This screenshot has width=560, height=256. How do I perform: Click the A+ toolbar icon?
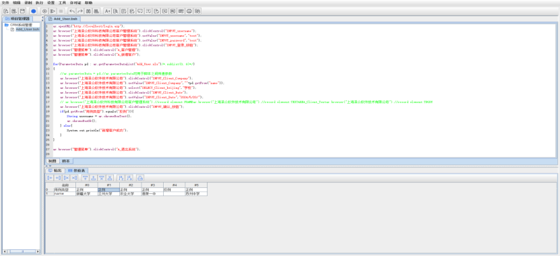[x=107, y=11]
